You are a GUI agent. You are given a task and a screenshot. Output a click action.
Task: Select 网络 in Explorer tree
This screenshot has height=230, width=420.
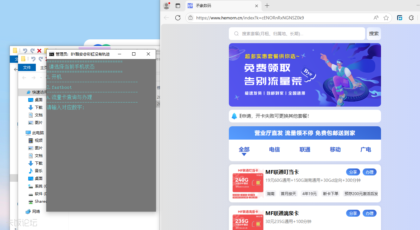[x=33, y=211]
